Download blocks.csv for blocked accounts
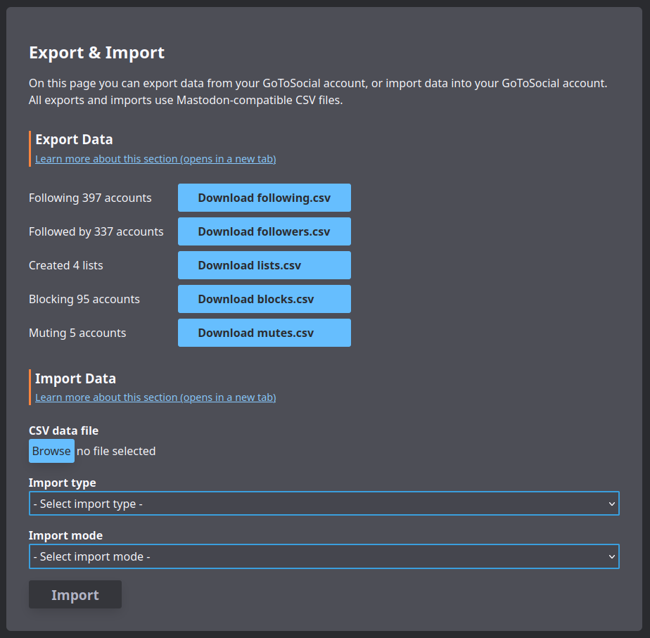The width and height of the screenshot is (650, 638). [264, 299]
